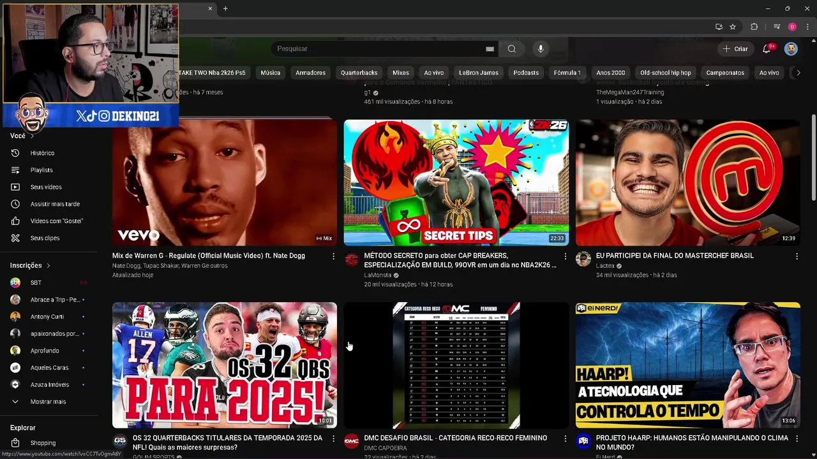
Task: Open 32 QBs para 2025 thumbnail
Action: [225, 365]
